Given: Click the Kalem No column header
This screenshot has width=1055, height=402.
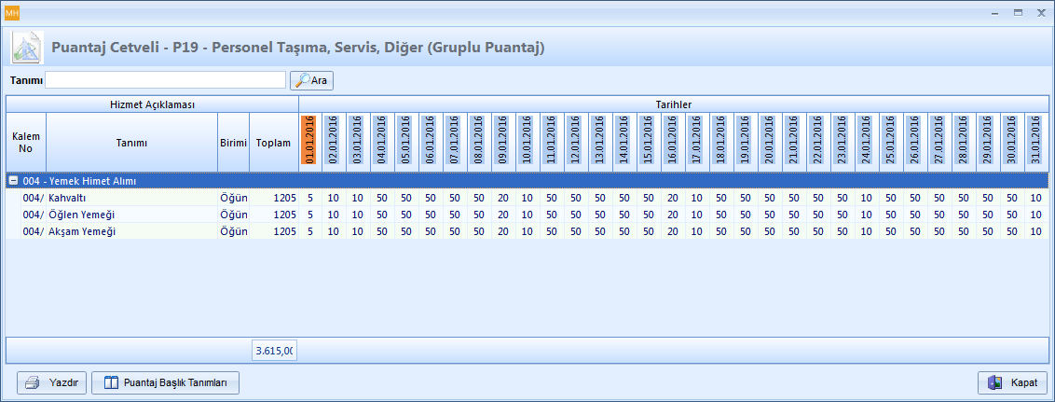Looking at the screenshot, I should tap(26, 143).
